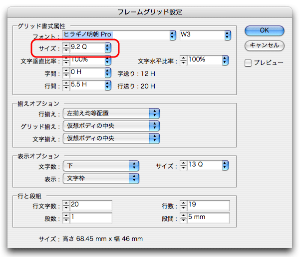Open the 行揃え 左揃え均等配置 dropdown
301x257 pixels.
(x=155, y=113)
